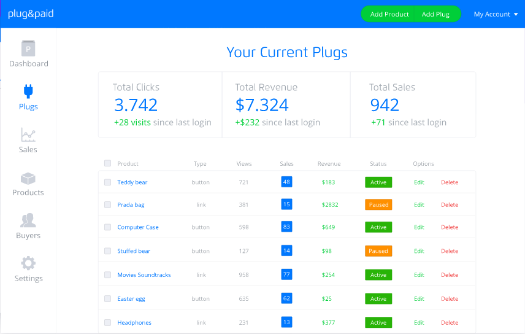525x334 pixels.
Task: Check the Easter egg row checkbox
Action: (107, 298)
